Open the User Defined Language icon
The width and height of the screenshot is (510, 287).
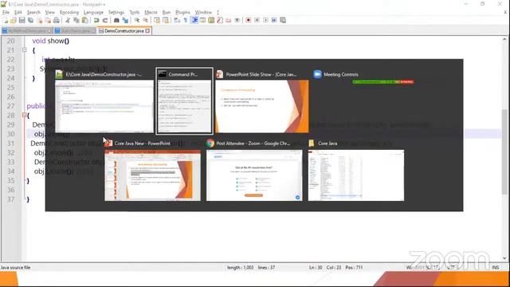[x=202, y=20]
